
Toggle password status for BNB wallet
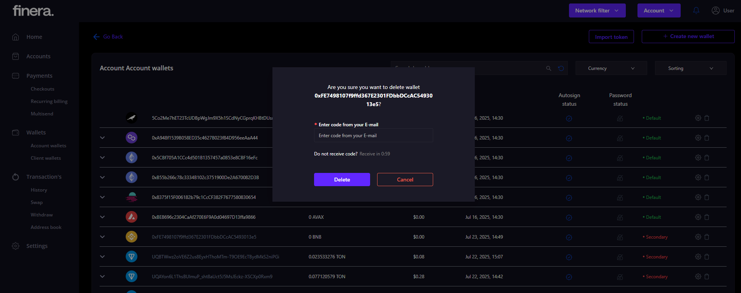click(x=620, y=237)
